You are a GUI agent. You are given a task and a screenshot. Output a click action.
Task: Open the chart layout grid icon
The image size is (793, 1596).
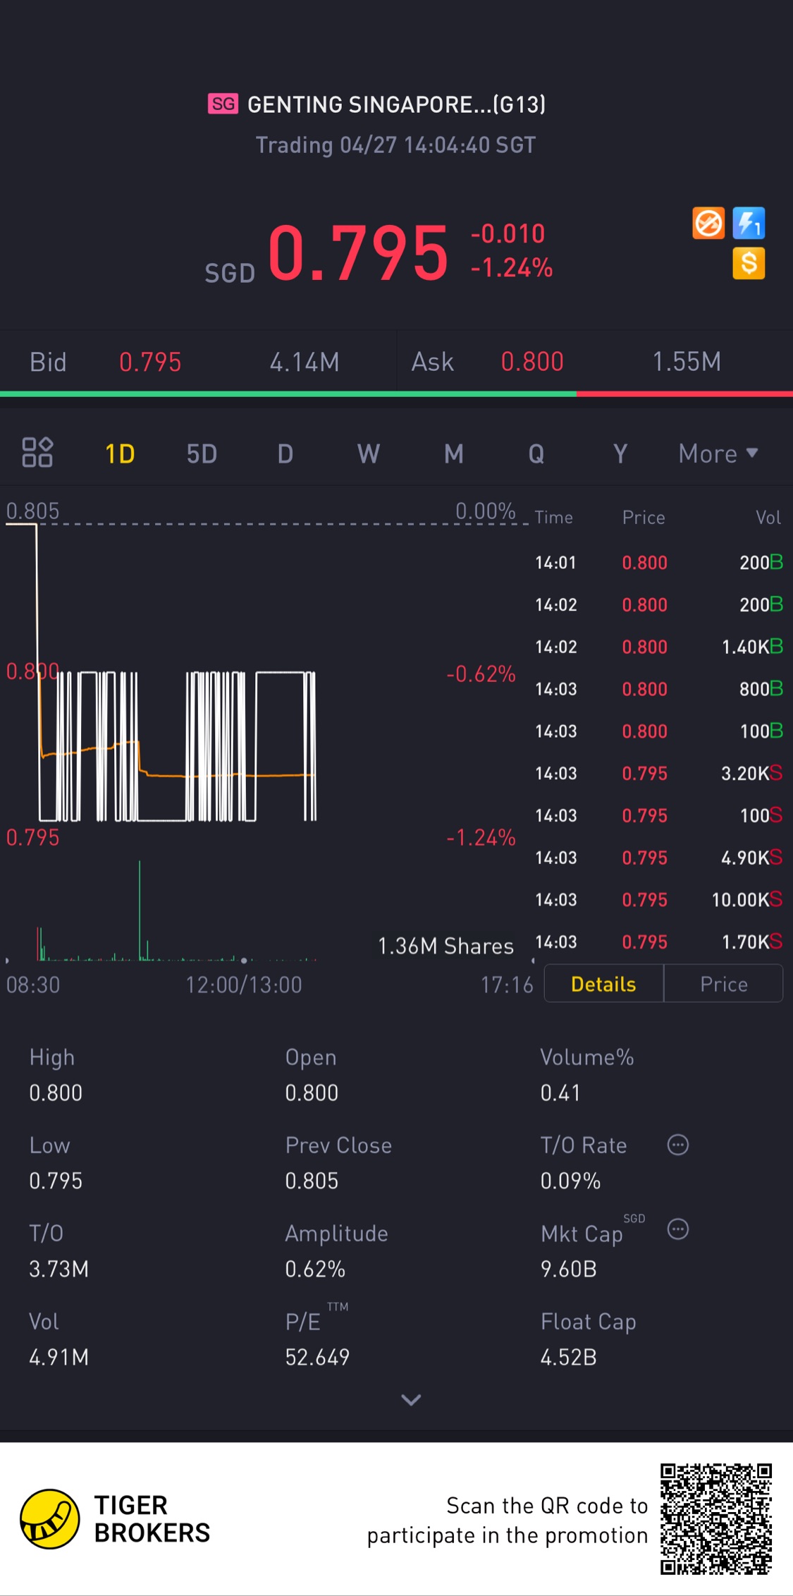(37, 453)
